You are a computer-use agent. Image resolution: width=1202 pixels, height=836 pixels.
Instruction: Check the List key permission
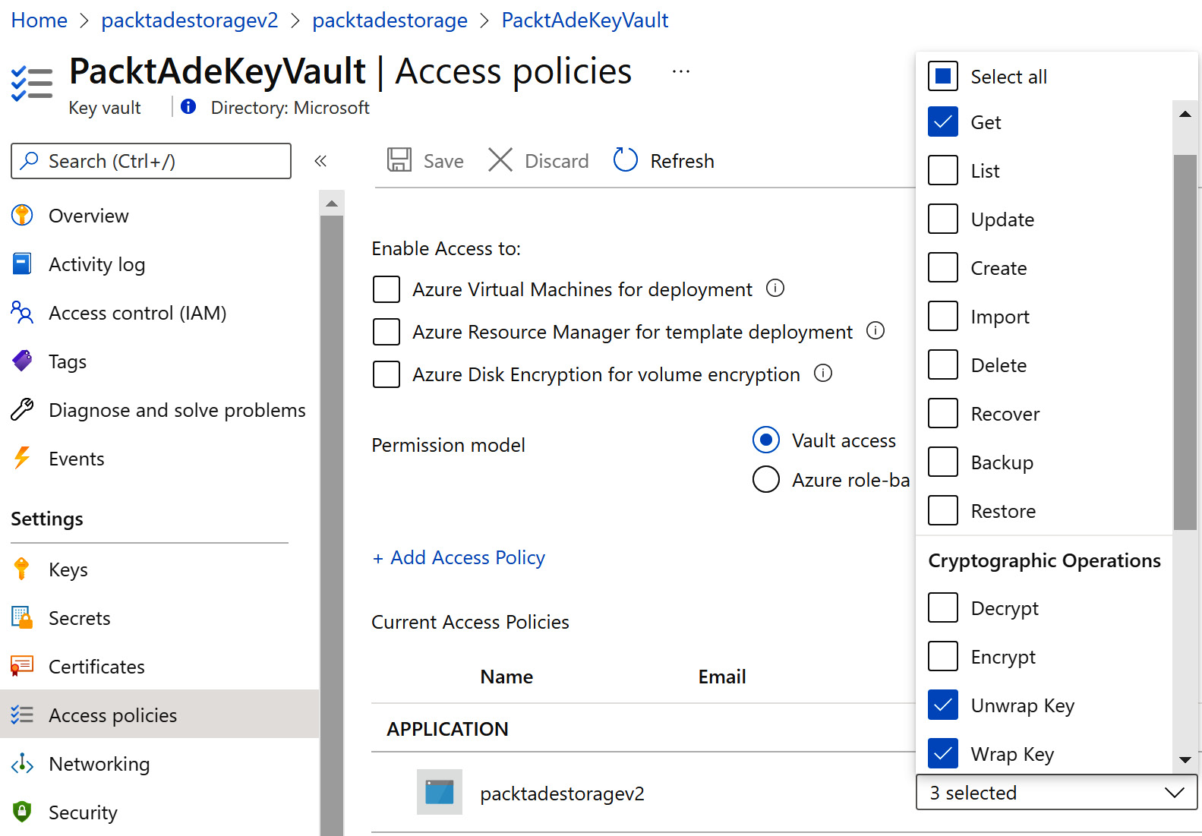click(942, 171)
